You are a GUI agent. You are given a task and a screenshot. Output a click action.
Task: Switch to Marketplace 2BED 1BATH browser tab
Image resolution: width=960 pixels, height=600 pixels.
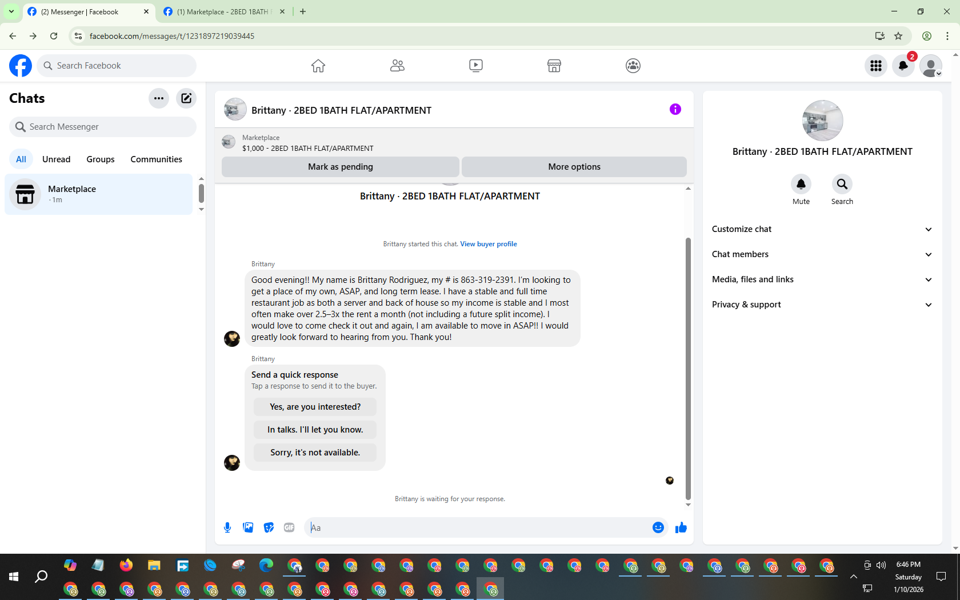[225, 11]
